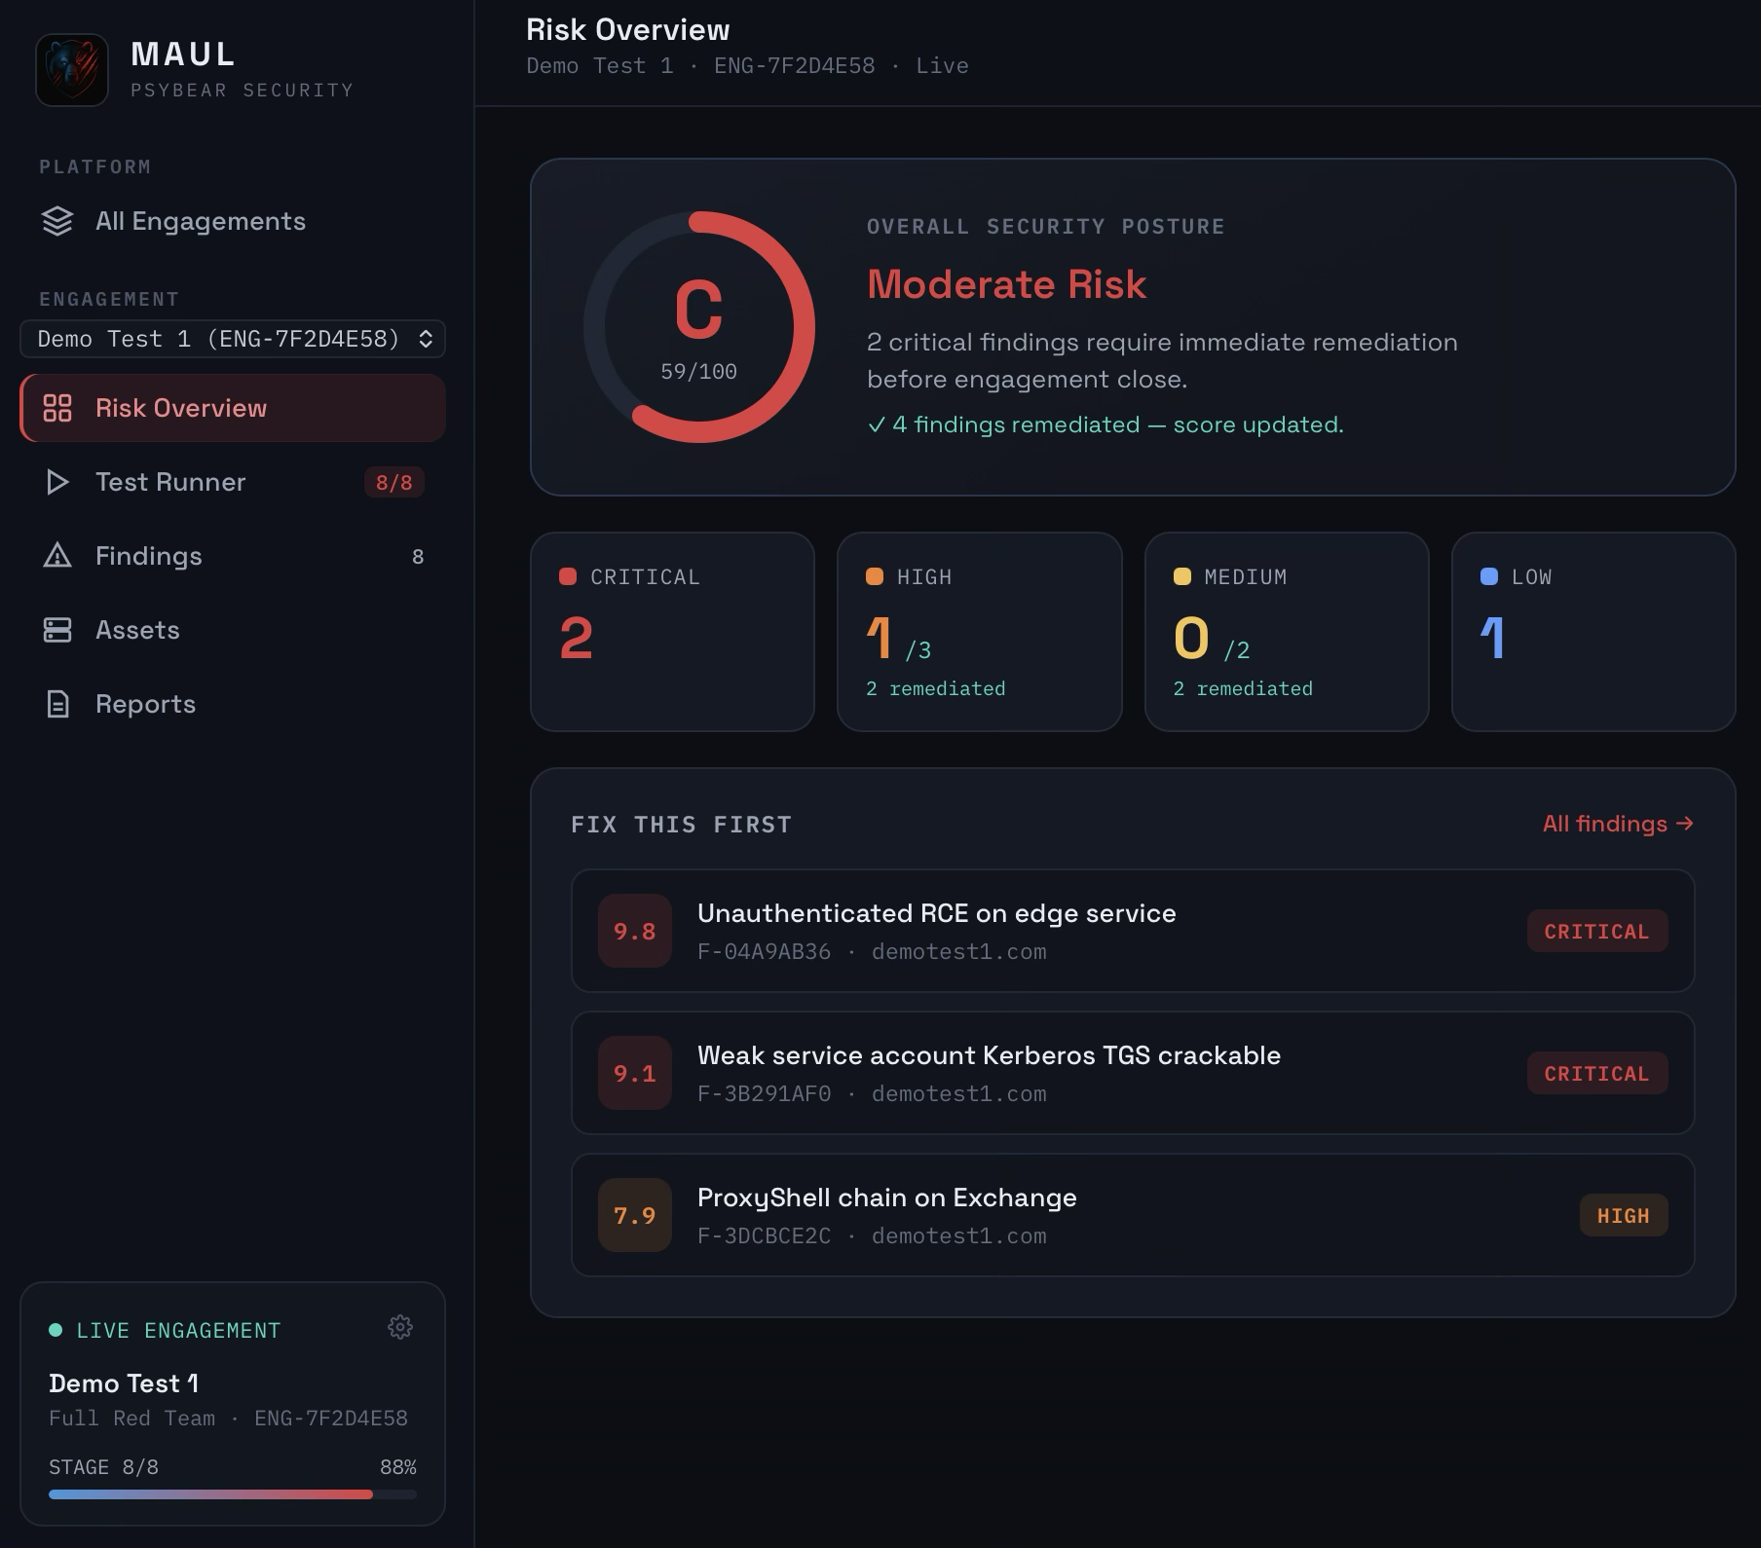Click the orange High severity square
Screen dimensions: 1761x1548
coord(875,576)
